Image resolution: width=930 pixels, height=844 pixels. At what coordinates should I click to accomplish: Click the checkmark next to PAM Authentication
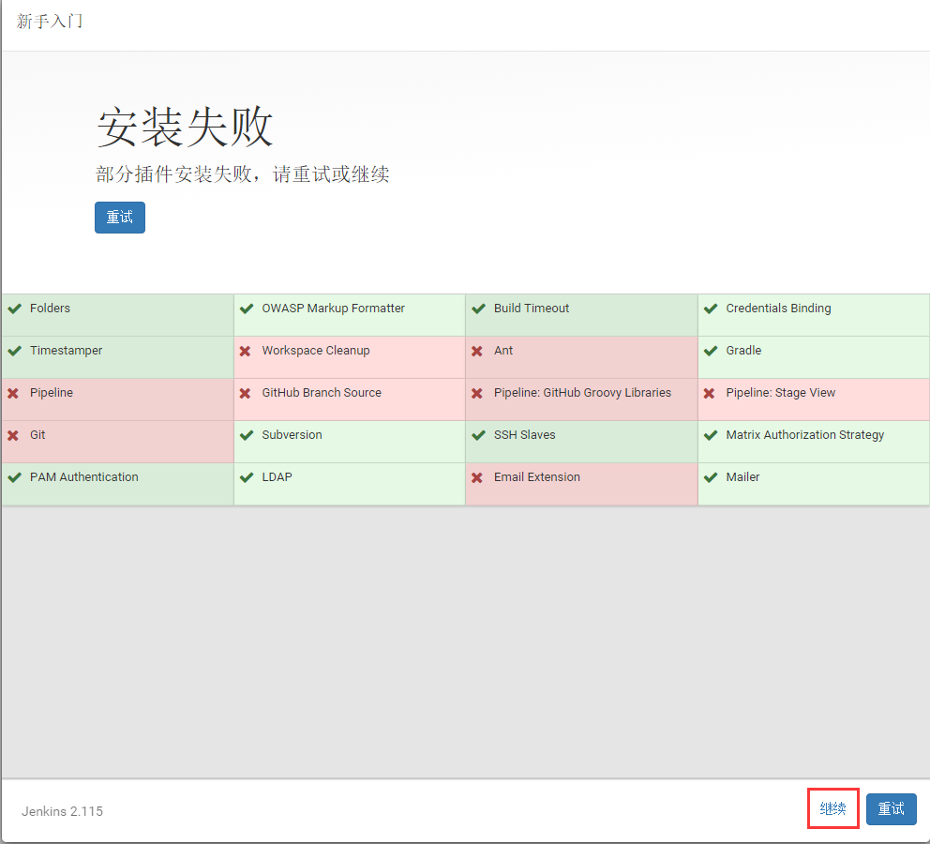15,477
